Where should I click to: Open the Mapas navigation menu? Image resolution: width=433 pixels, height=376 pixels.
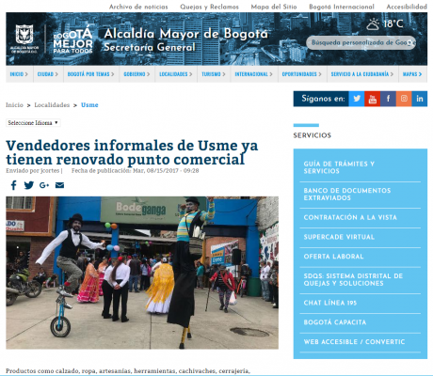coord(412,74)
